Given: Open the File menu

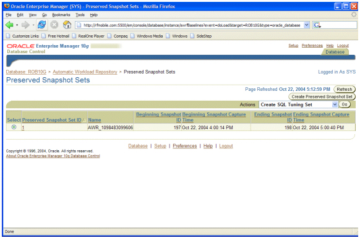Looking at the screenshot, I should (9, 15).
